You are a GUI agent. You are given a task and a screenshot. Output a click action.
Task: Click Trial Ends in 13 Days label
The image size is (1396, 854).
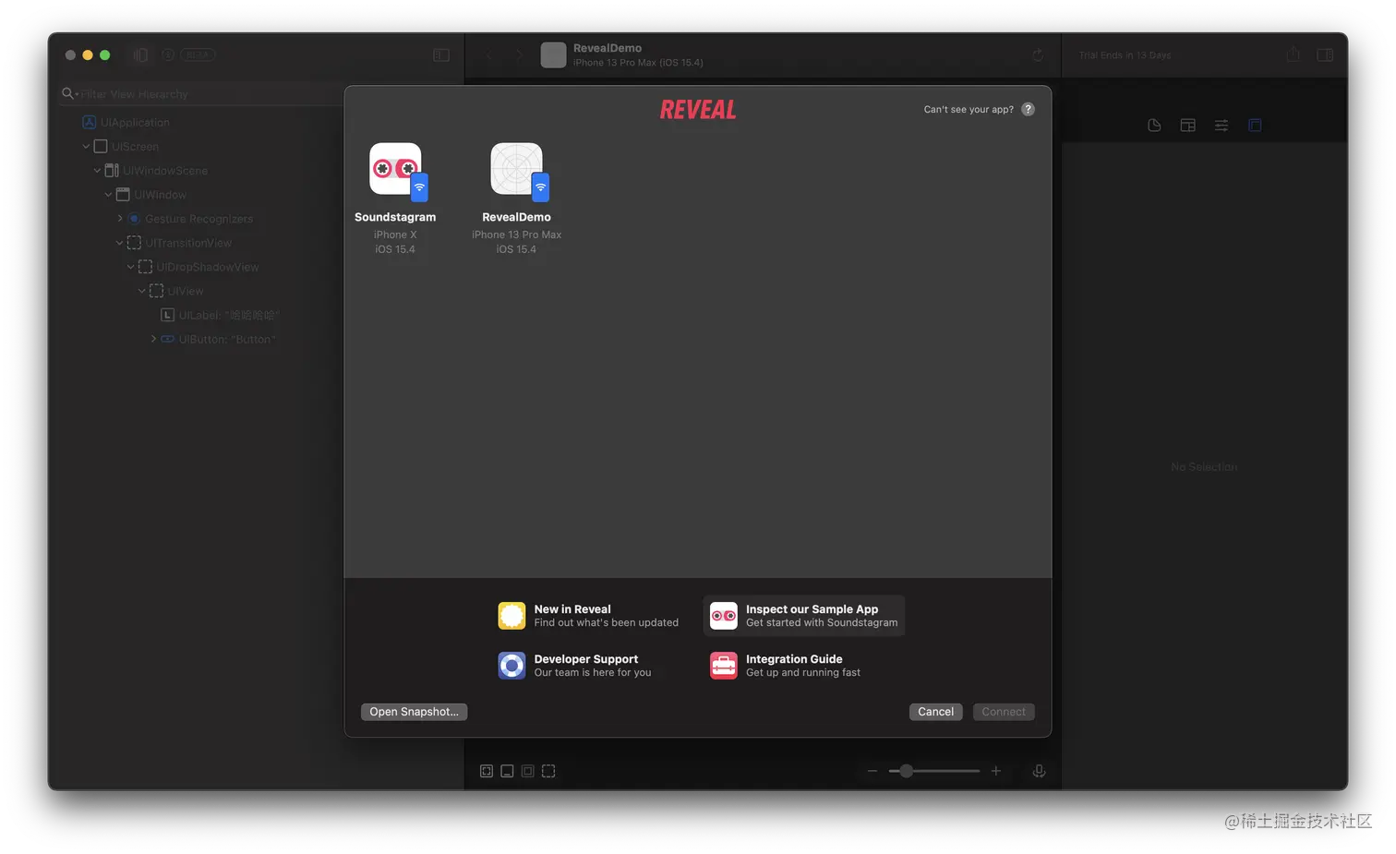tap(1125, 55)
